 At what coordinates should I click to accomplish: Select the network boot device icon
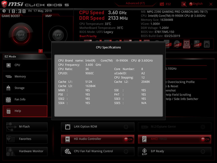pos(207,44)
